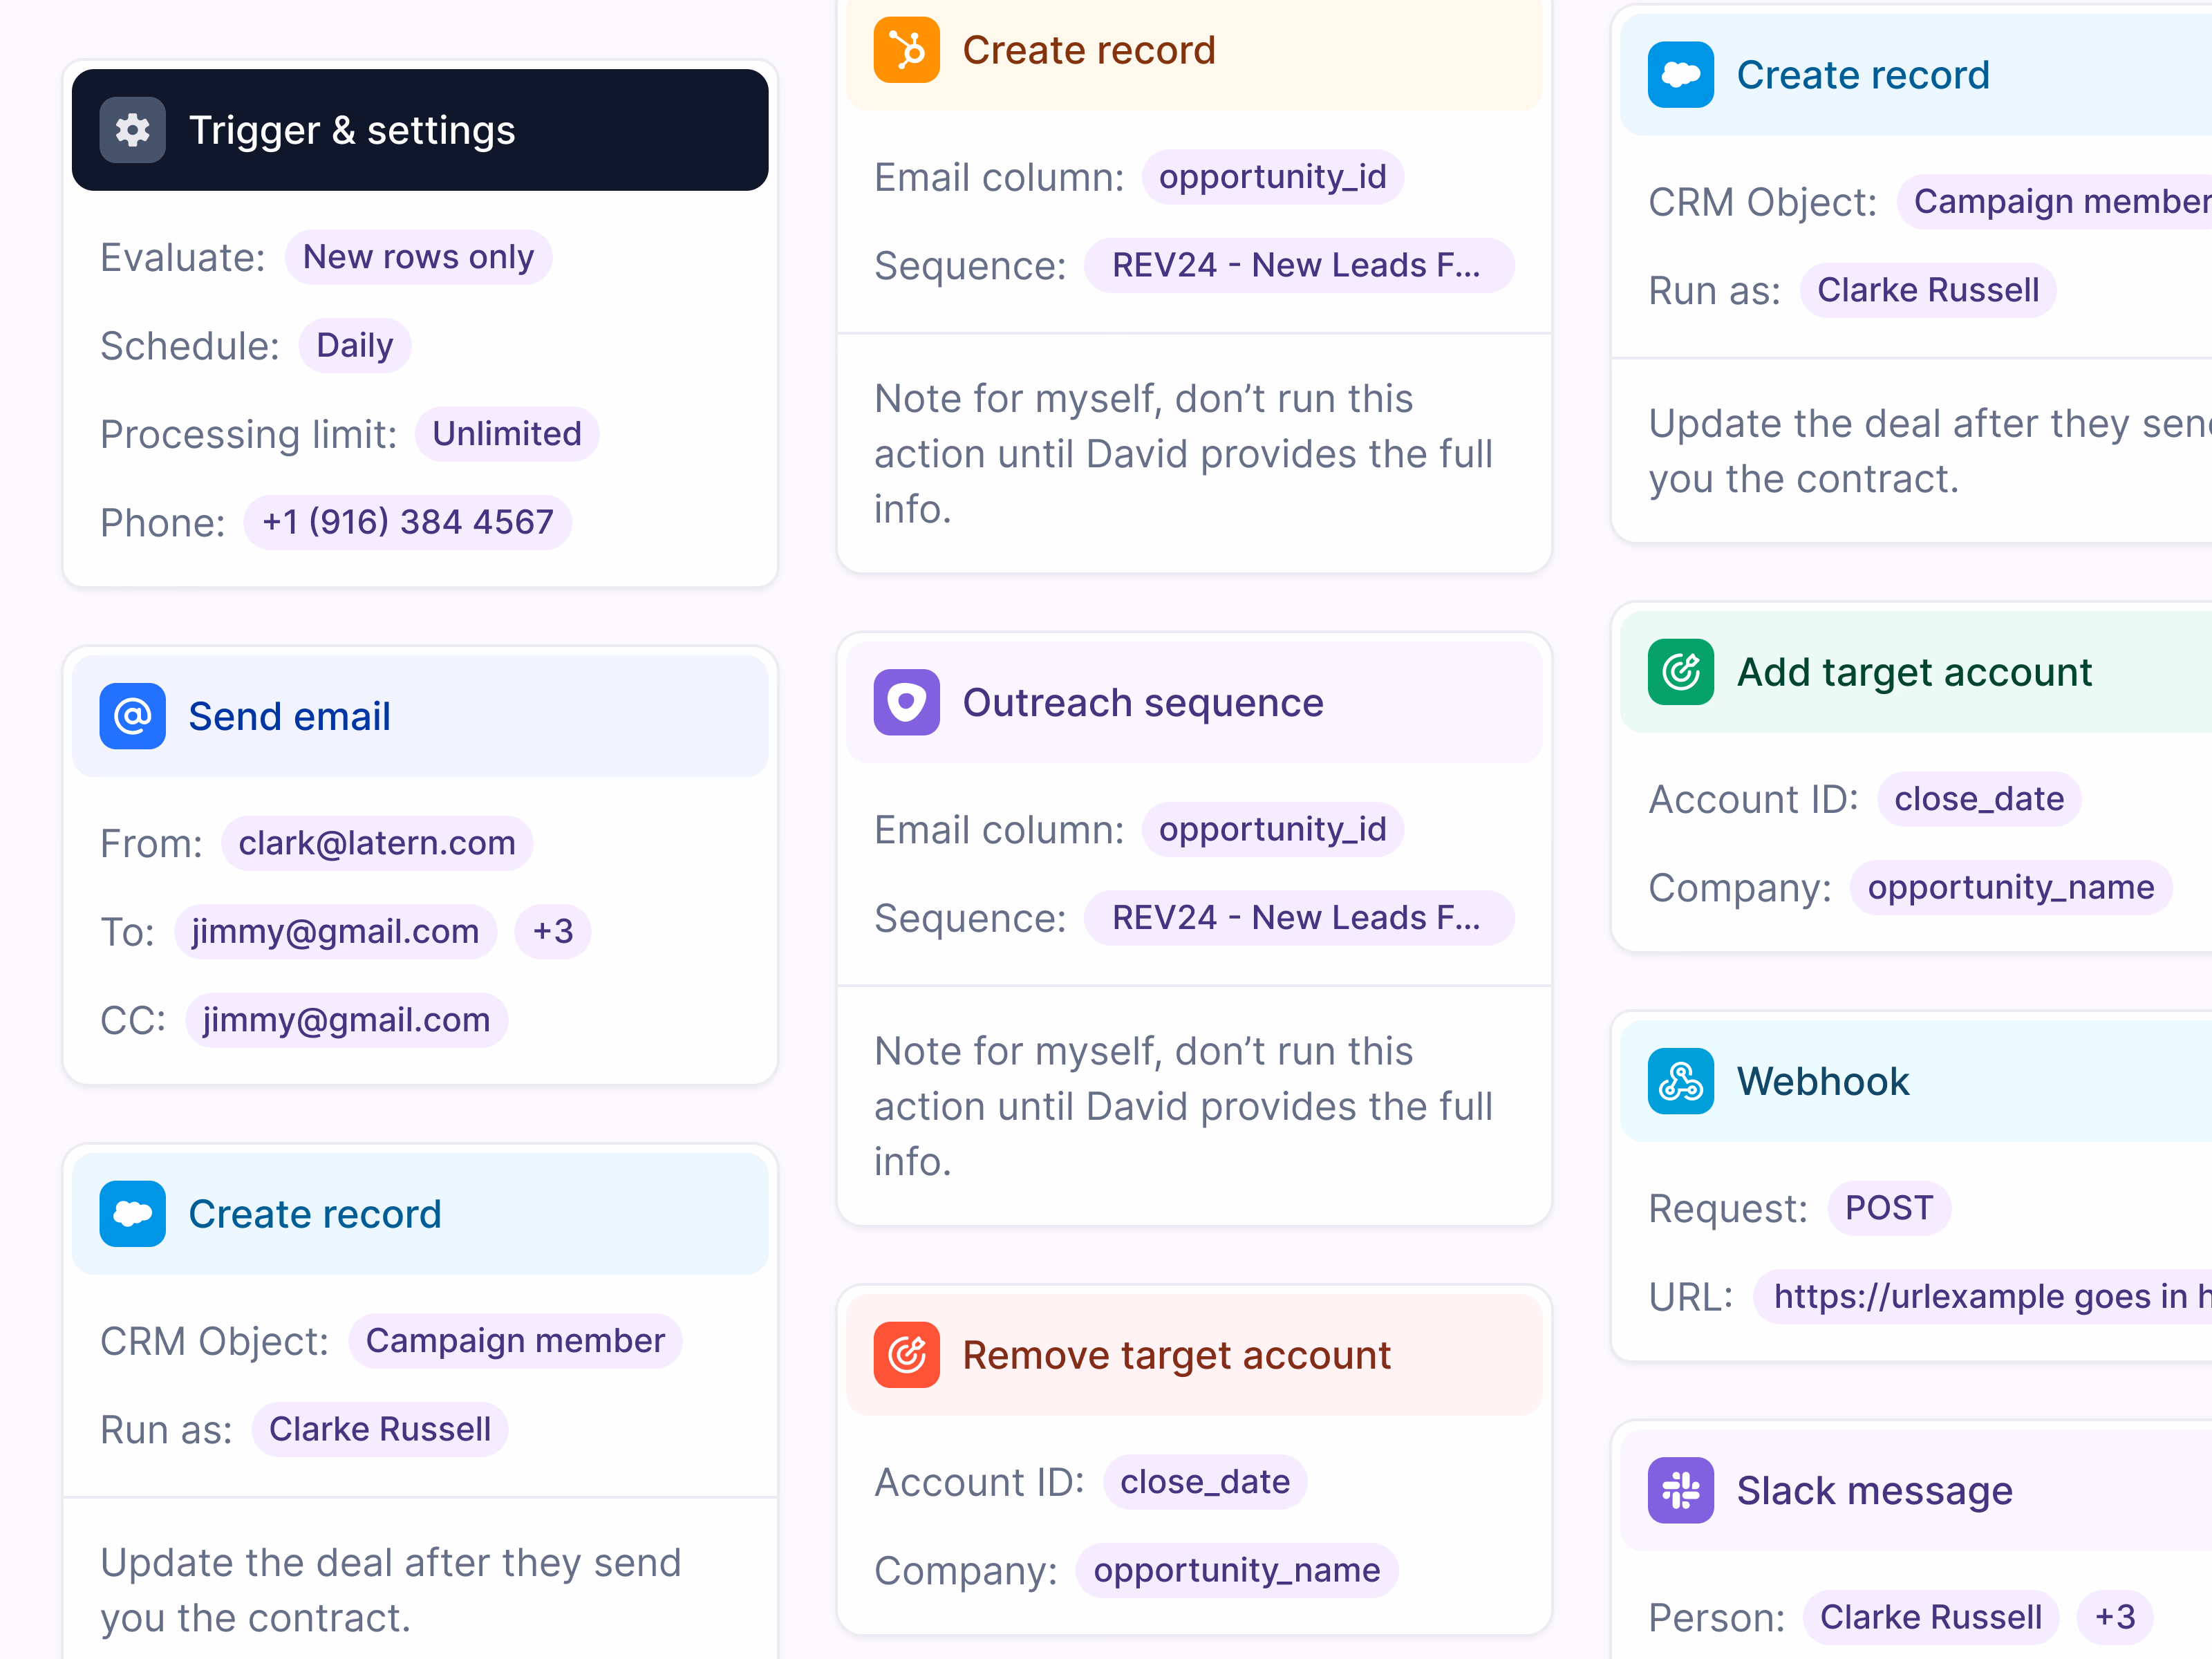Click opportunity_name in Remove target account card
The height and width of the screenshot is (1659, 2212).
(1237, 1570)
